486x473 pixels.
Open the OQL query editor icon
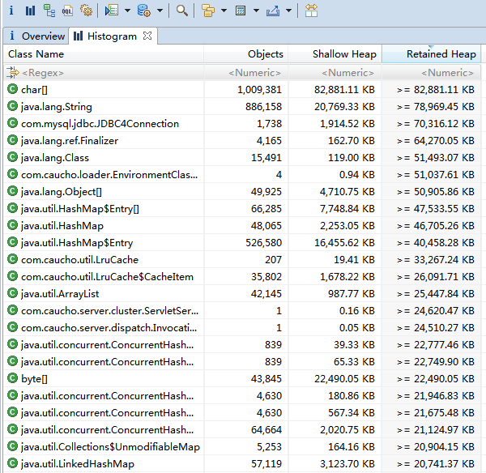pyautogui.click(x=68, y=11)
